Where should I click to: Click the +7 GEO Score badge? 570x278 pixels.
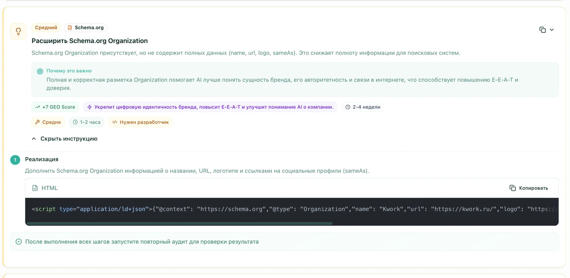tap(55, 107)
